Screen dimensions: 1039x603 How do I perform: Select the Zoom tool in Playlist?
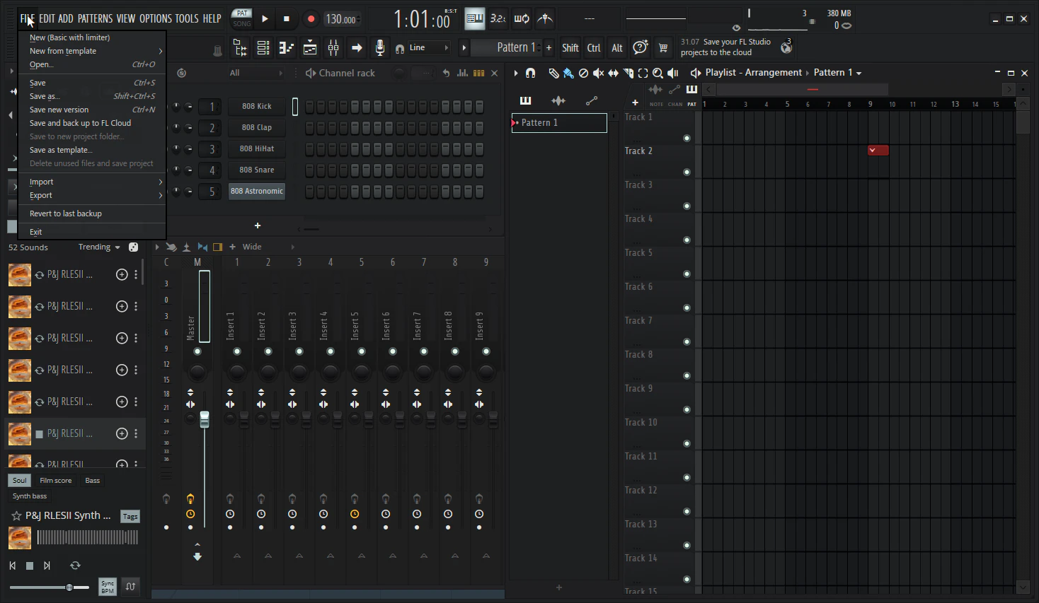coord(658,73)
